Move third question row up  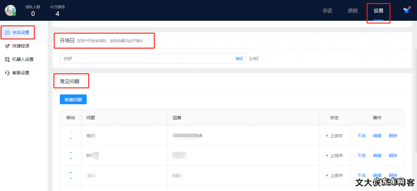pos(71,172)
